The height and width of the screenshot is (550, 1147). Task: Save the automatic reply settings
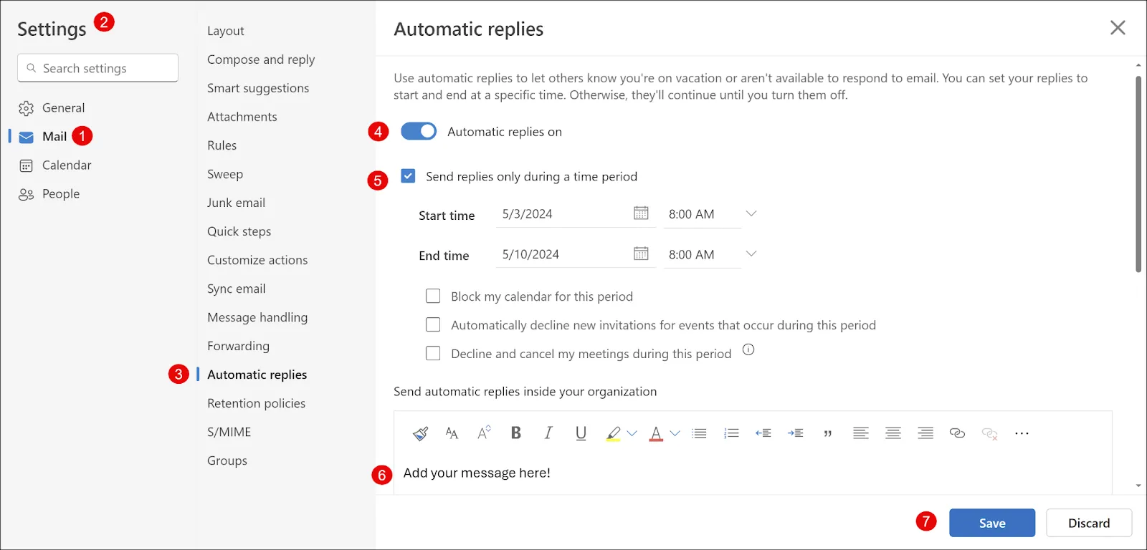(992, 523)
